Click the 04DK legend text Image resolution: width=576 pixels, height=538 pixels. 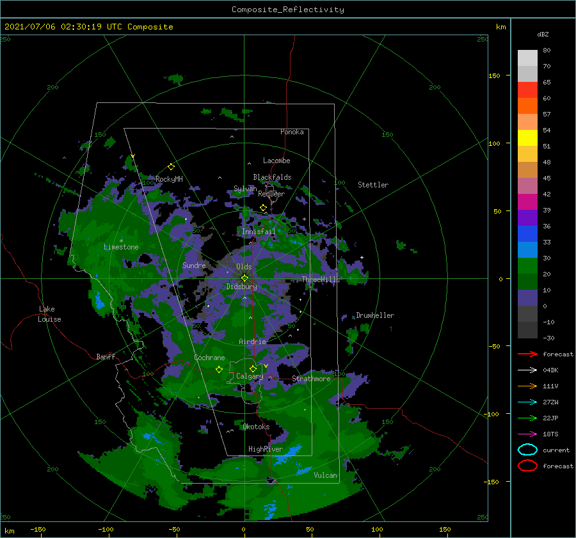pyautogui.click(x=550, y=370)
